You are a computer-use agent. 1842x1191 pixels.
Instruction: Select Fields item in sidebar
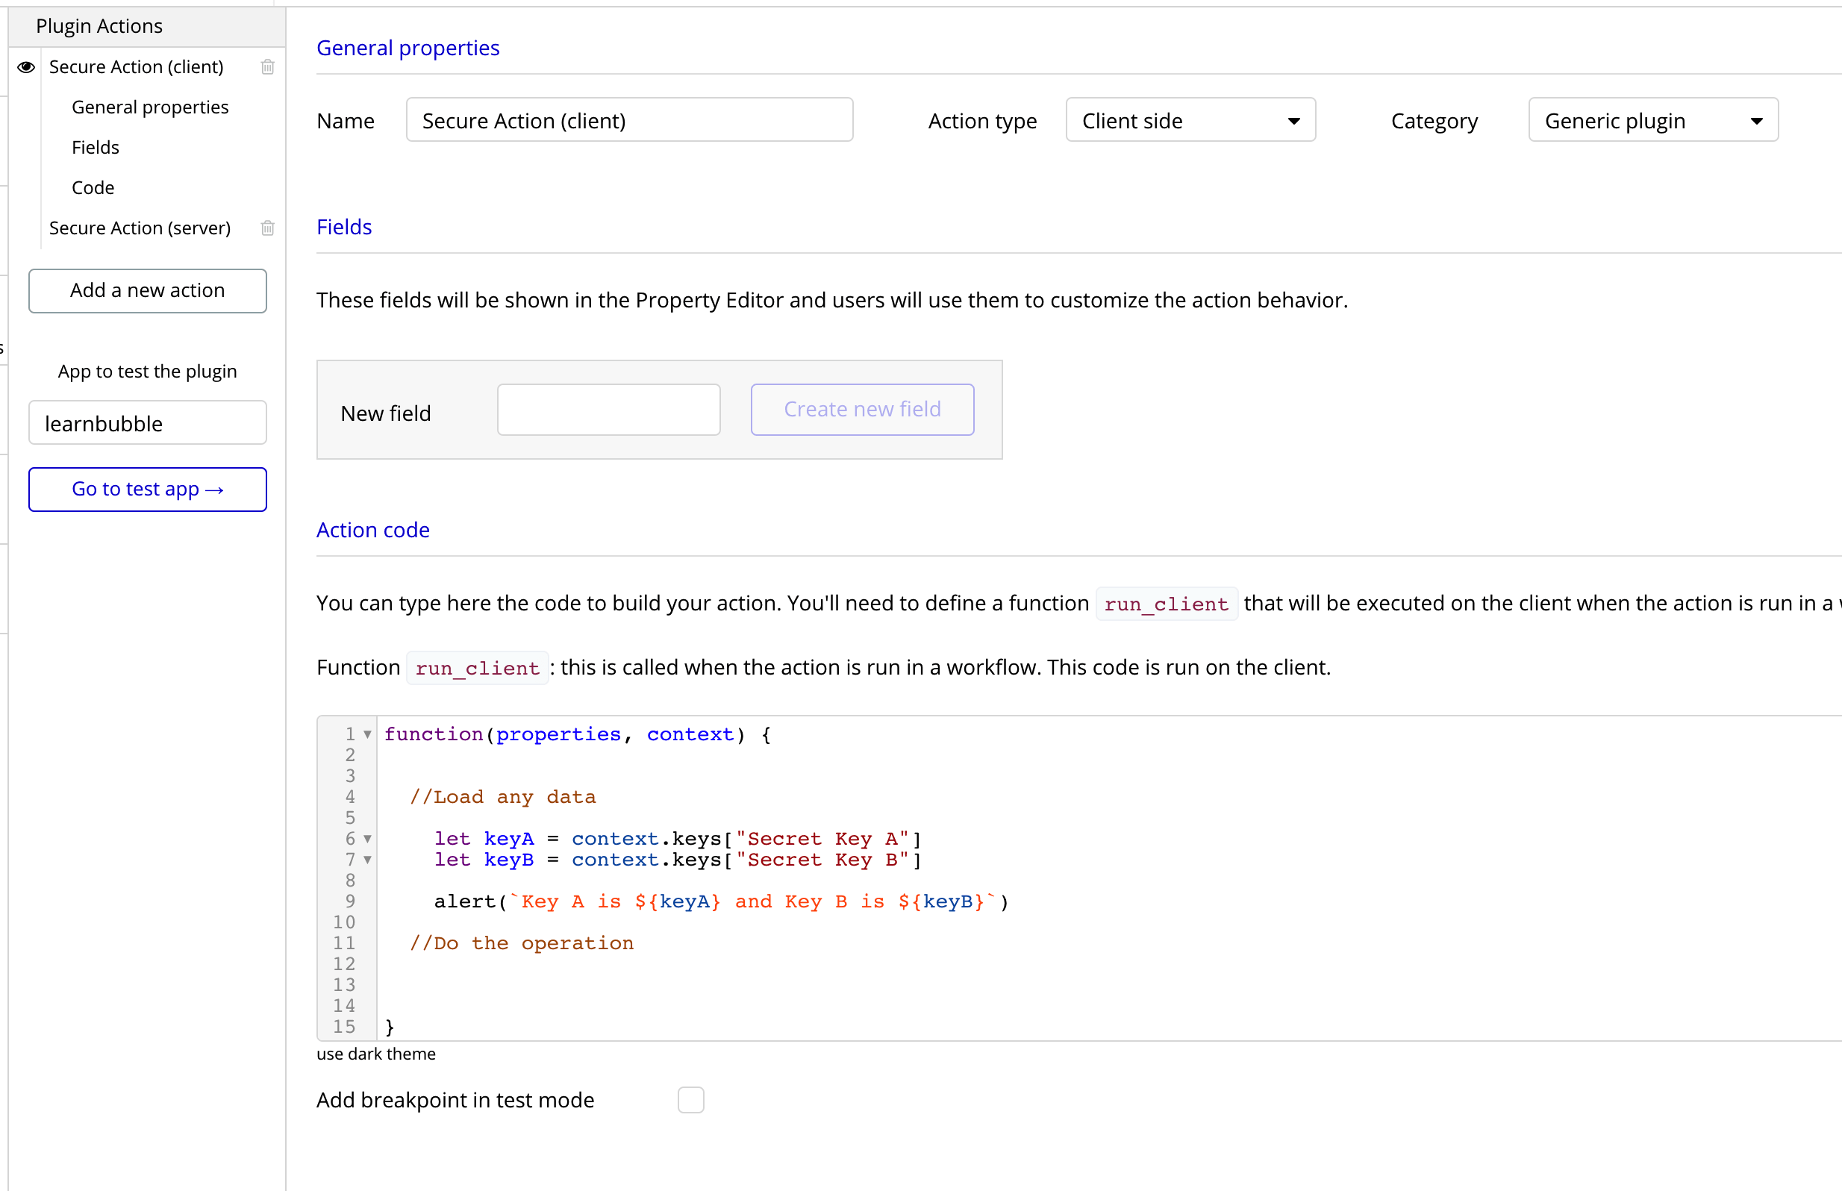pyautogui.click(x=95, y=148)
